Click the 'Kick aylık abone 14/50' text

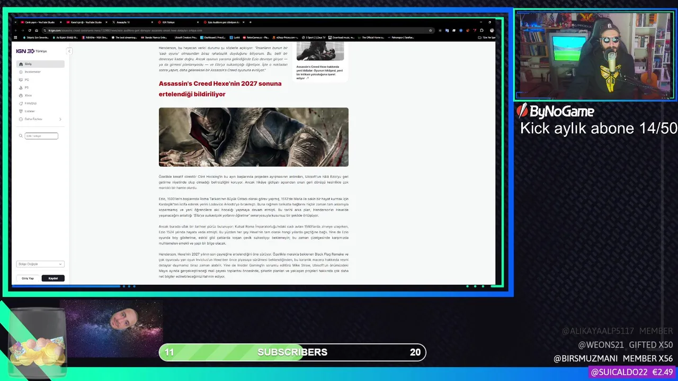(x=599, y=129)
